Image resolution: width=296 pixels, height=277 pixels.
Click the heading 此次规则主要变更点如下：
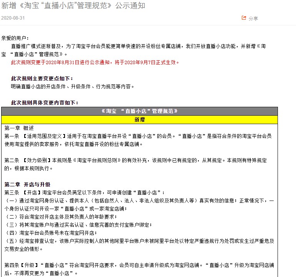(x=42, y=78)
